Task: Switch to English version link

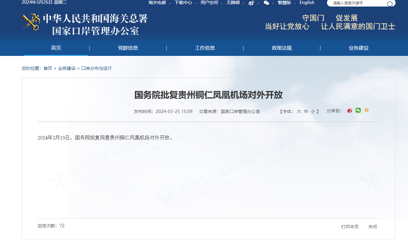Action: click(x=307, y=3)
